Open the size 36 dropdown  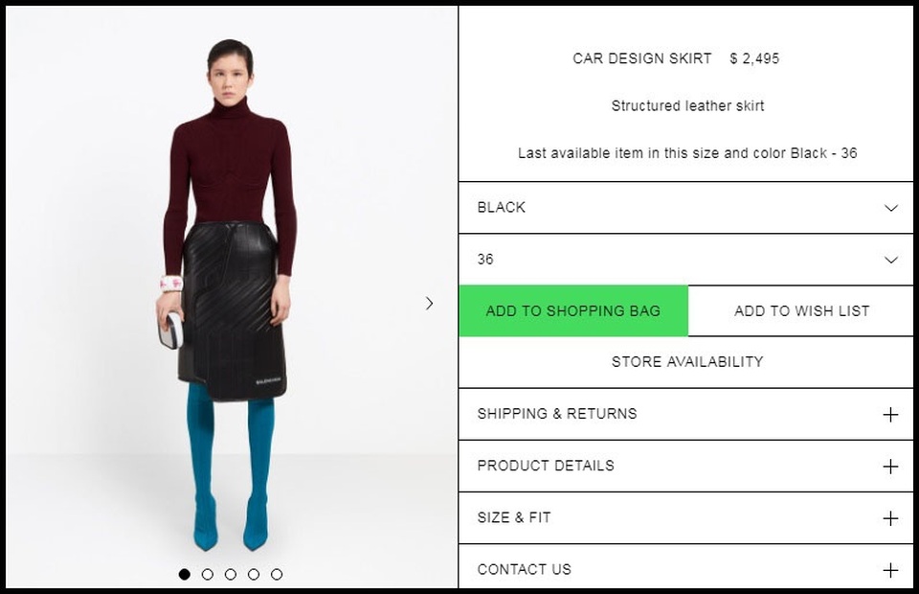coord(685,260)
